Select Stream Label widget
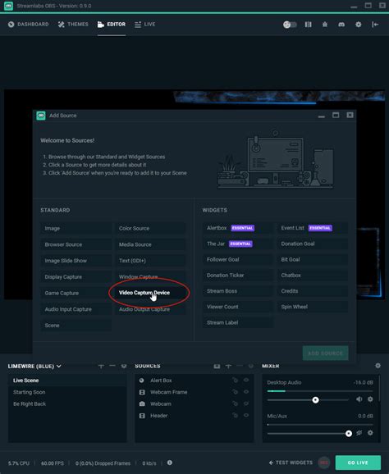This screenshot has height=474, width=389. 238,322
